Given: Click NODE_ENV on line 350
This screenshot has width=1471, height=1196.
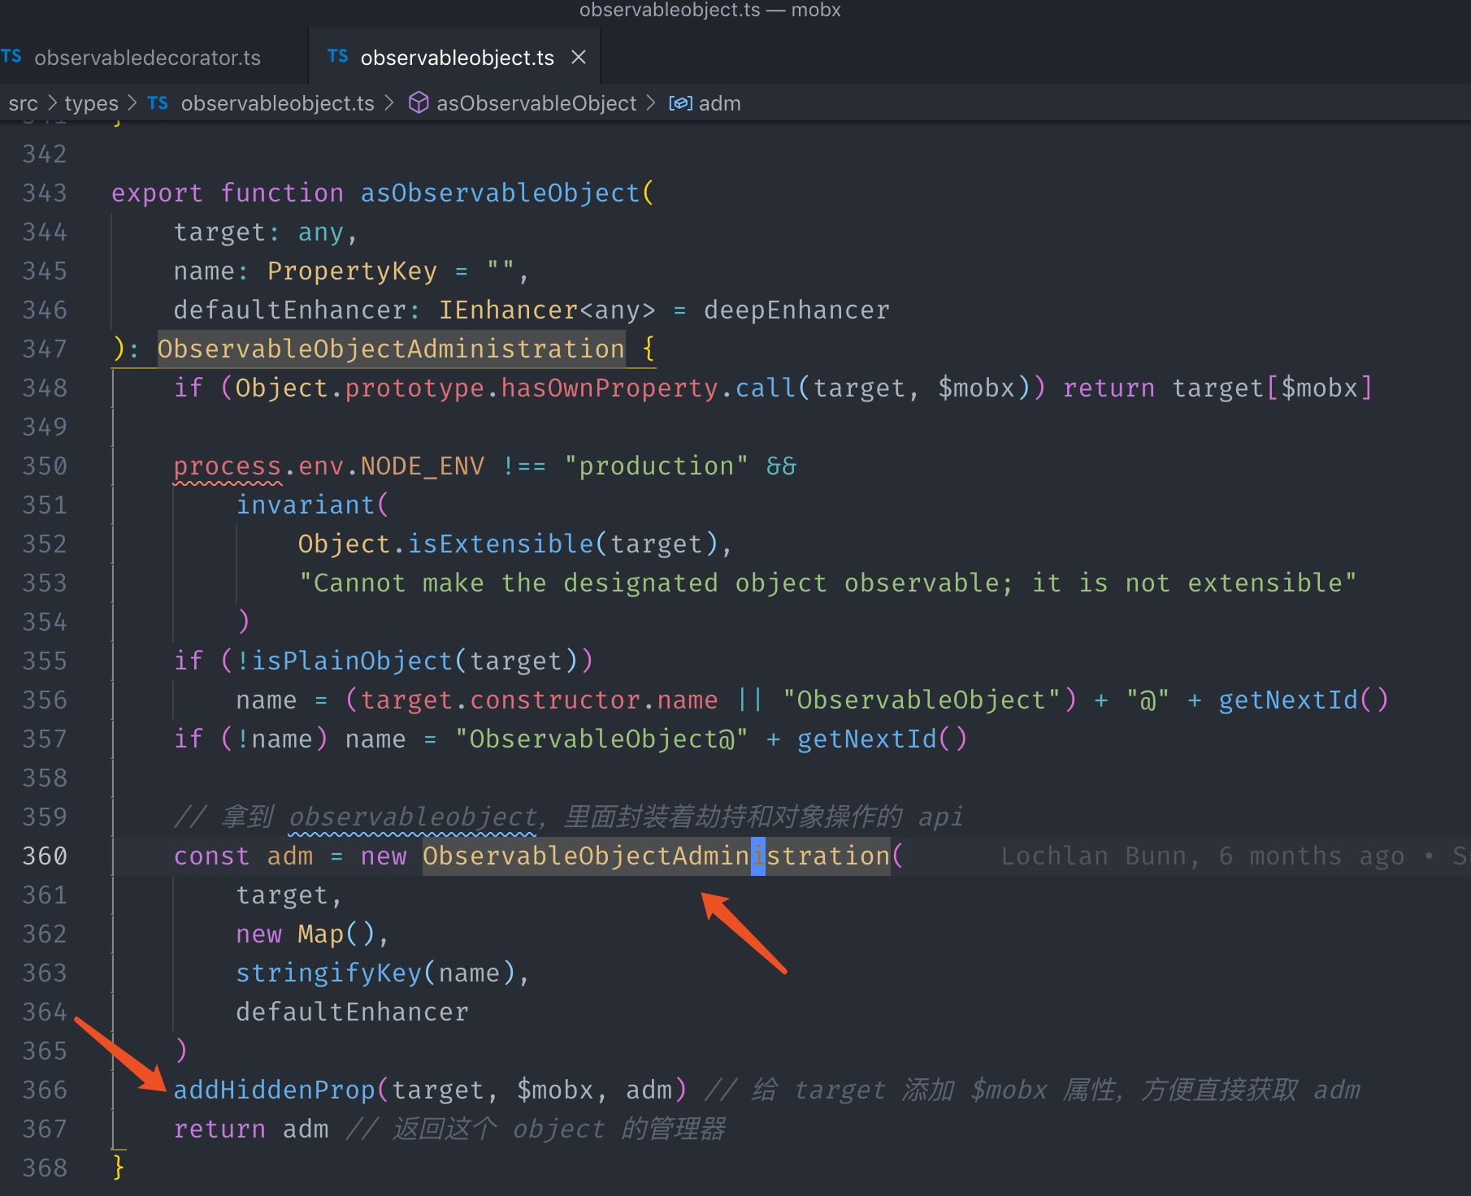Looking at the screenshot, I should pos(422,466).
